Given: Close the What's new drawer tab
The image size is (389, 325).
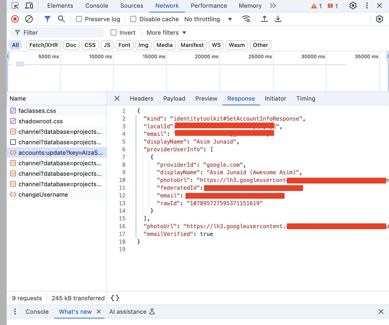Looking at the screenshot, I should click(x=99, y=312).
